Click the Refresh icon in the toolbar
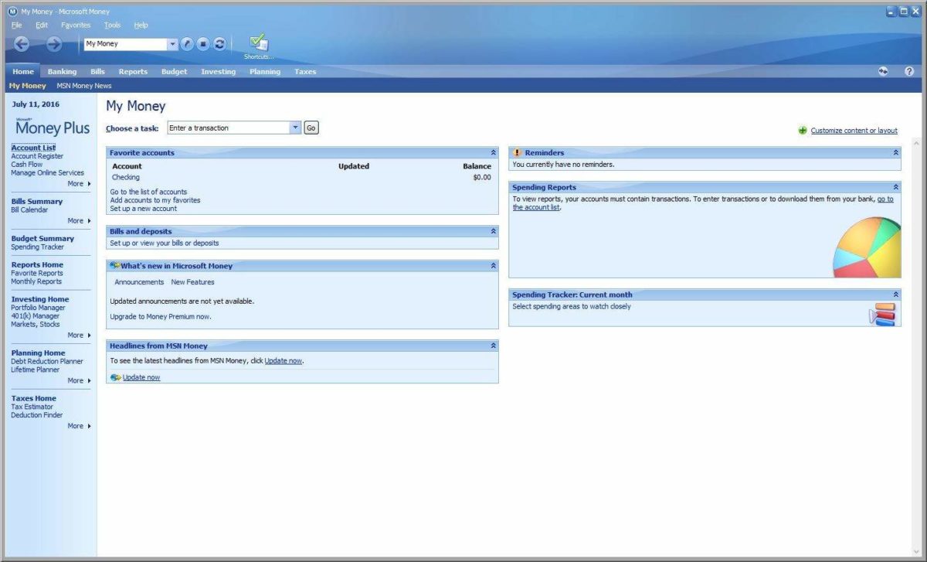 [219, 44]
